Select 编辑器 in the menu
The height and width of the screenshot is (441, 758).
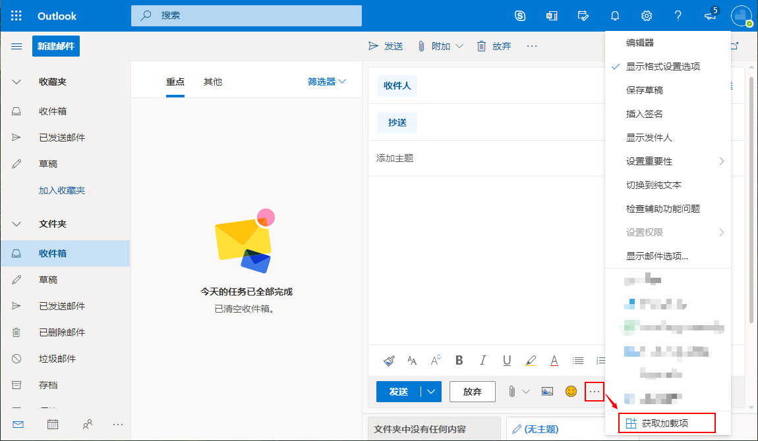click(668, 43)
